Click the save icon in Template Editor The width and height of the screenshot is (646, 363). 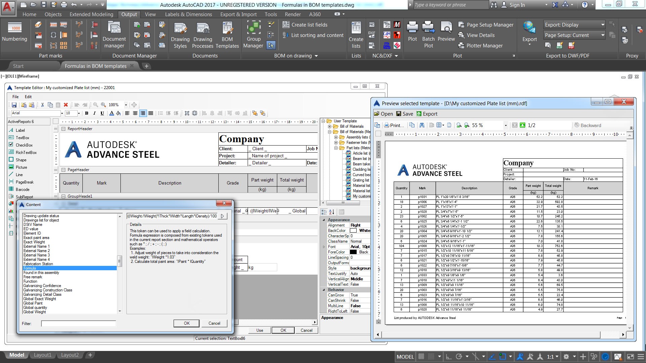14,105
